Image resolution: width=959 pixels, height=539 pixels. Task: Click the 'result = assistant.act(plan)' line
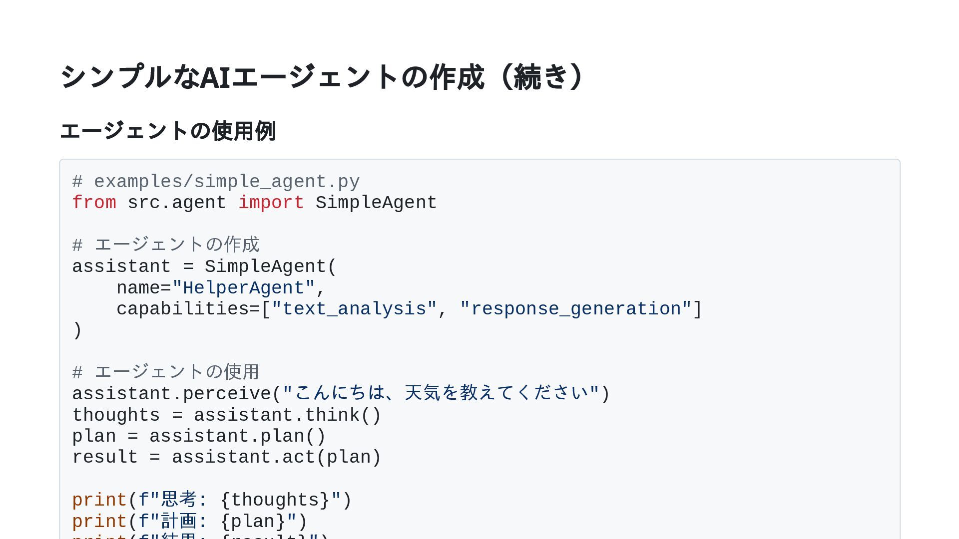[227, 457]
